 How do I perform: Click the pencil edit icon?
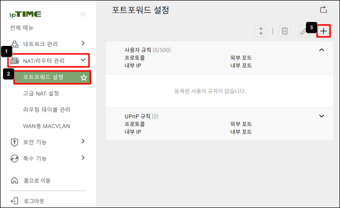(303, 31)
